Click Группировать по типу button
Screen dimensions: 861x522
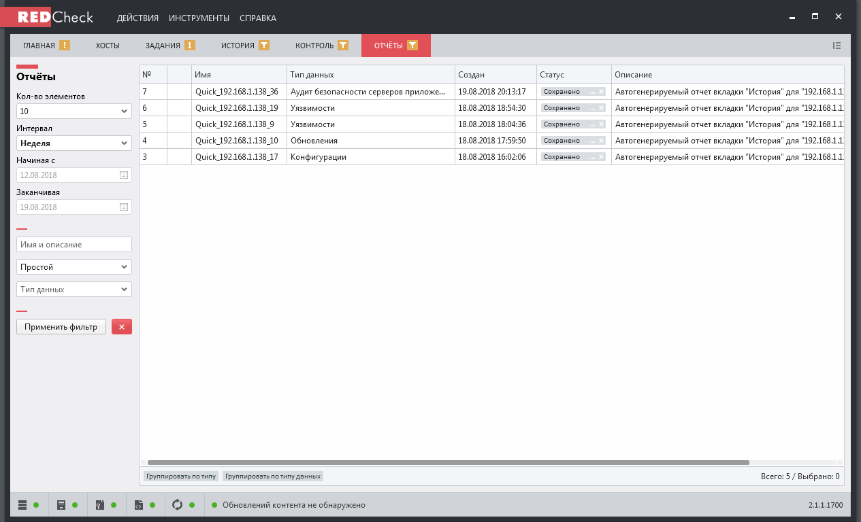point(181,476)
